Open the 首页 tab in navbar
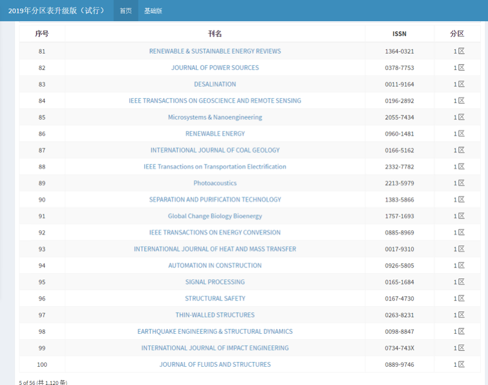Viewport: 488px width, 385px height. (126, 11)
